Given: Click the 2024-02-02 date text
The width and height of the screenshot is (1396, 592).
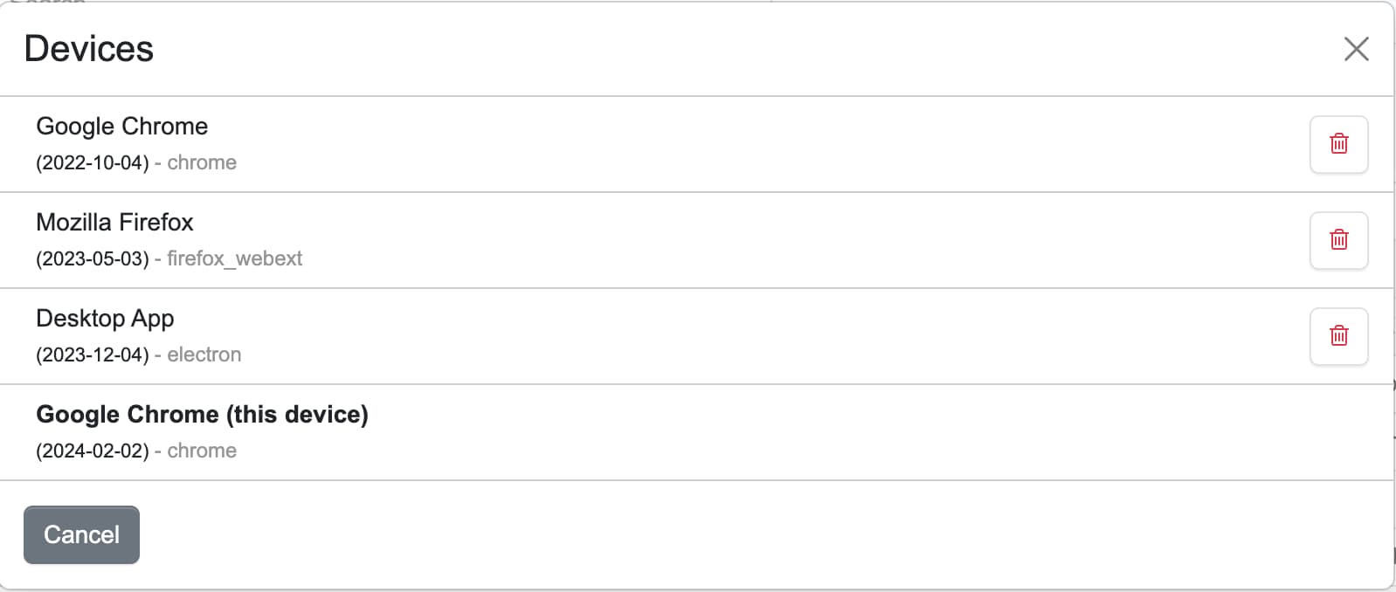Looking at the screenshot, I should 89,451.
